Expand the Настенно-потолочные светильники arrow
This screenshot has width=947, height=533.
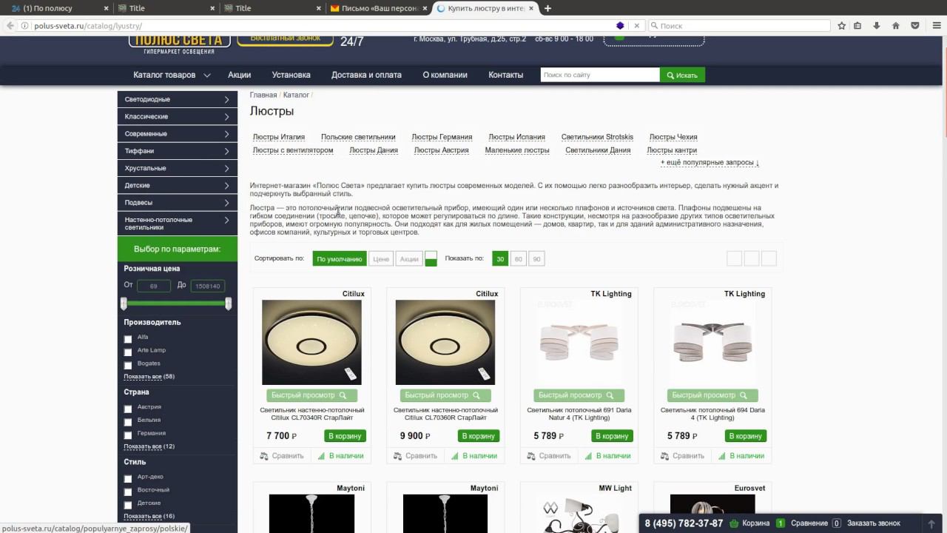pos(227,220)
